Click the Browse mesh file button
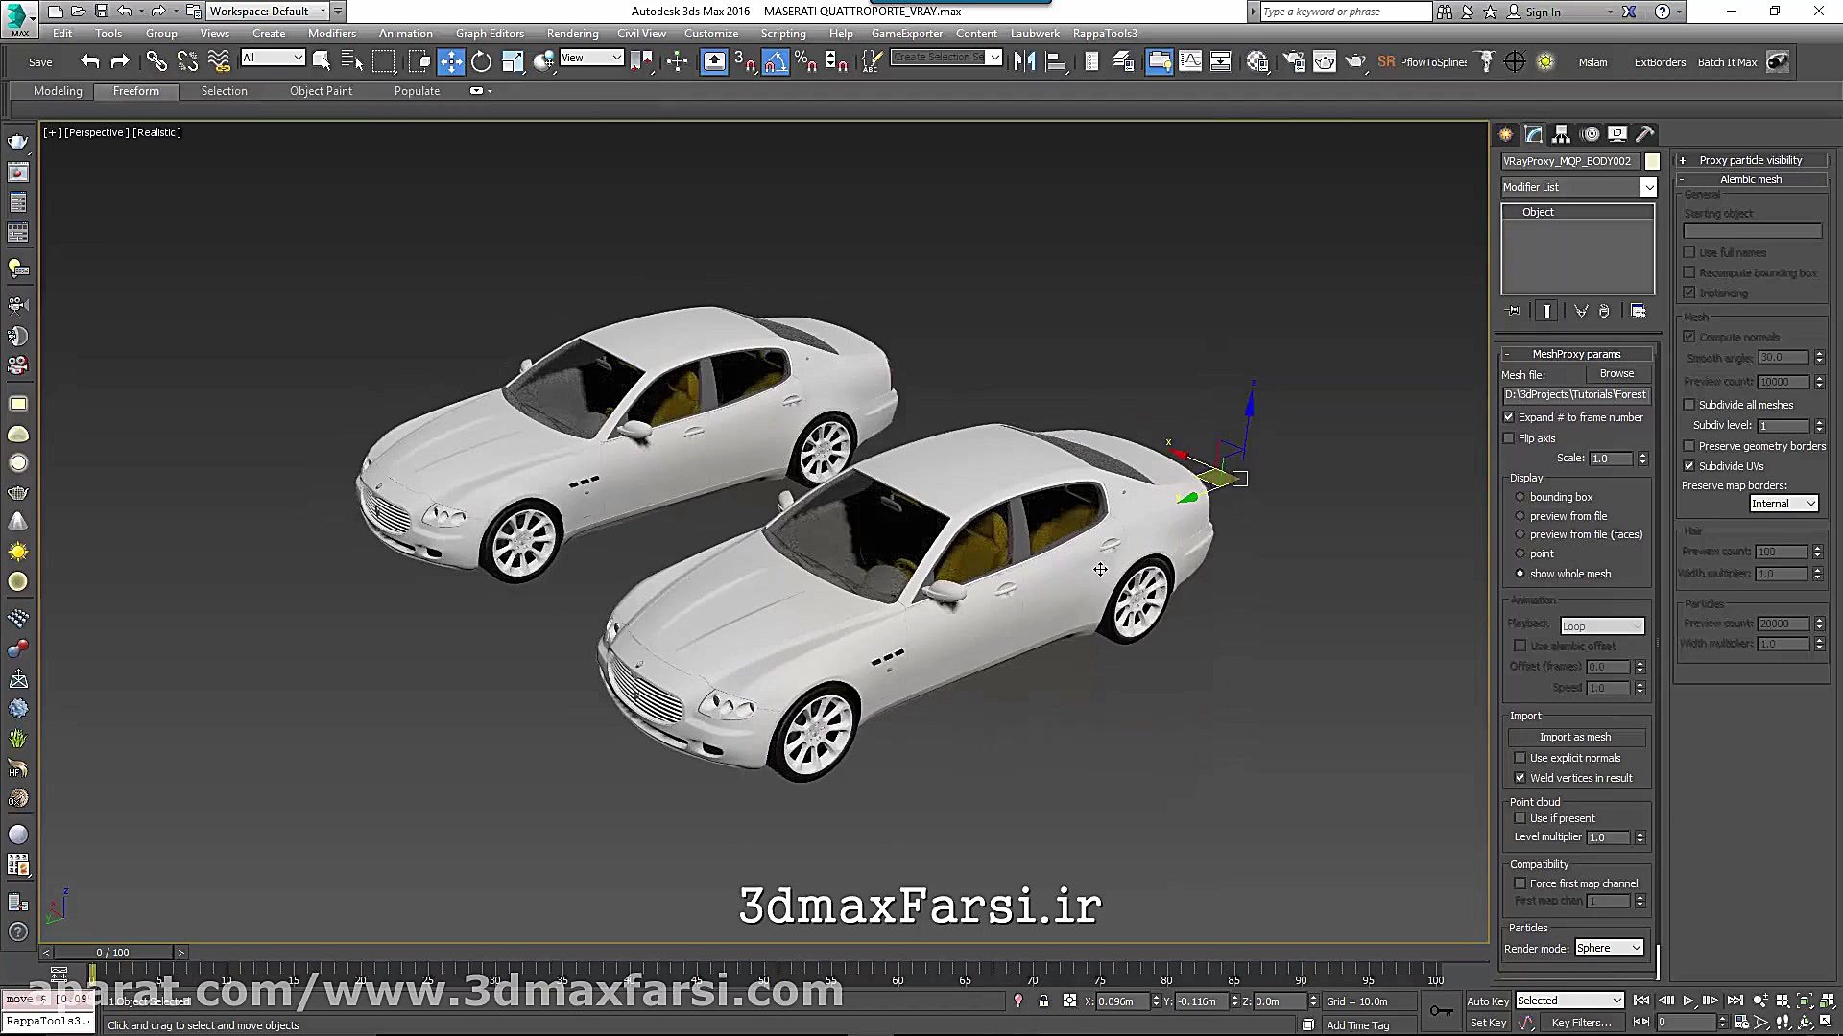 (1616, 374)
